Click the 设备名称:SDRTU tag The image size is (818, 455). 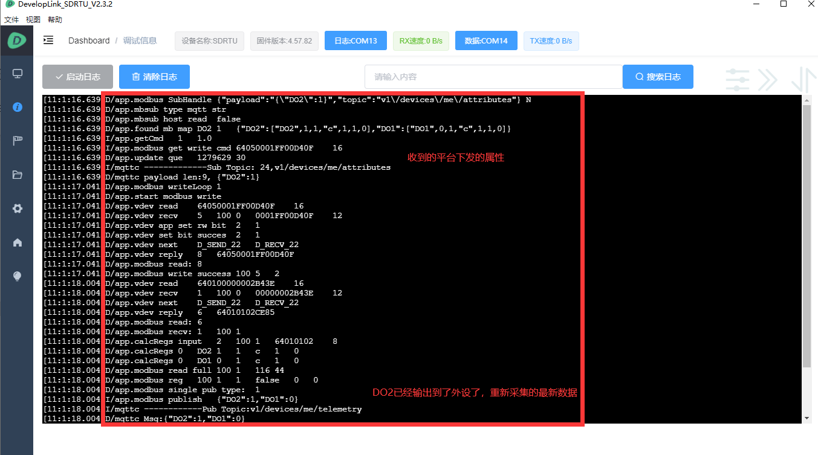point(210,41)
